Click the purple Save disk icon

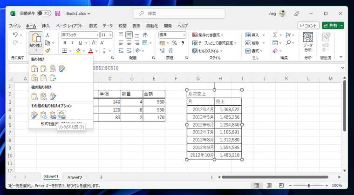click(x=58, y=13)
